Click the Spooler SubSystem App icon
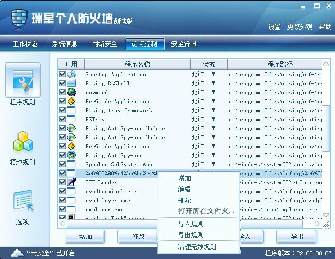 (71, 164)
